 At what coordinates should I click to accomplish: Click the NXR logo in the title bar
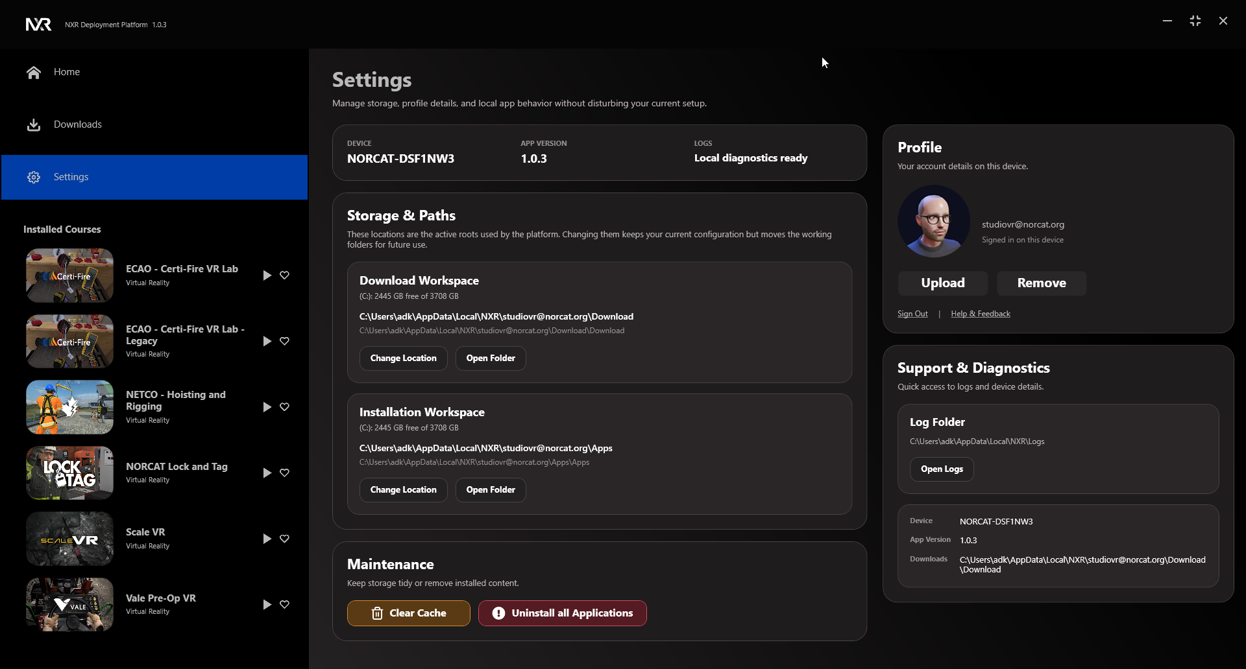(38, 25)
